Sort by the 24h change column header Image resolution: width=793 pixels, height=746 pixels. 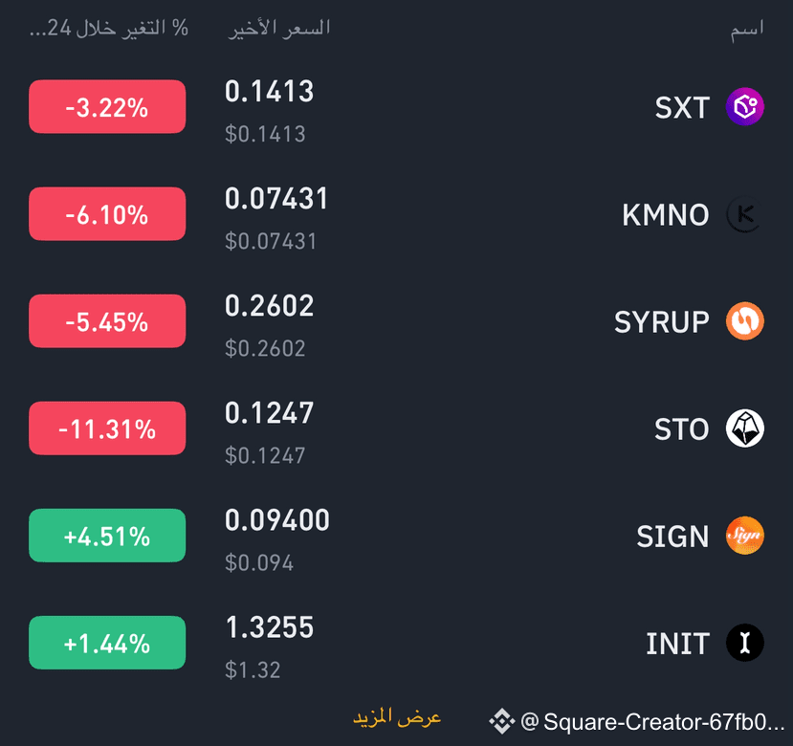[x=109, y=29]
